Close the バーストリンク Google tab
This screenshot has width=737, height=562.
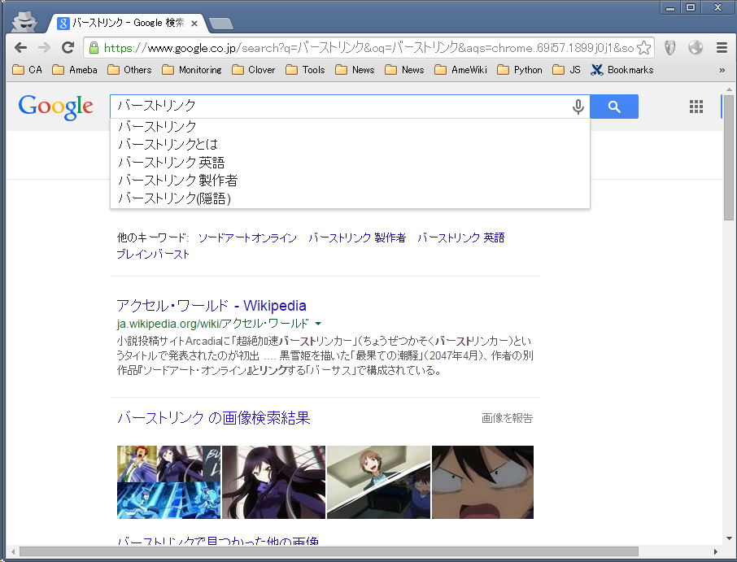(194, 23)
